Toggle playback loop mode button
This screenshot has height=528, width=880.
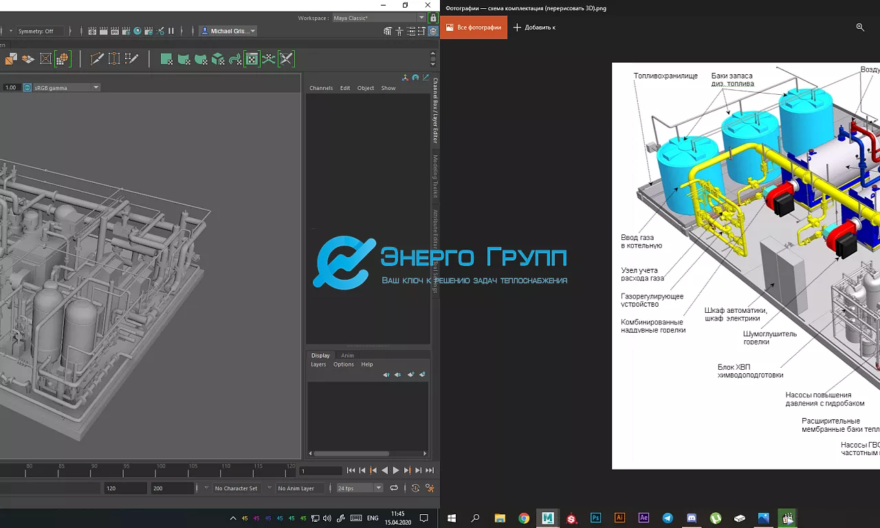coord(394,488)
